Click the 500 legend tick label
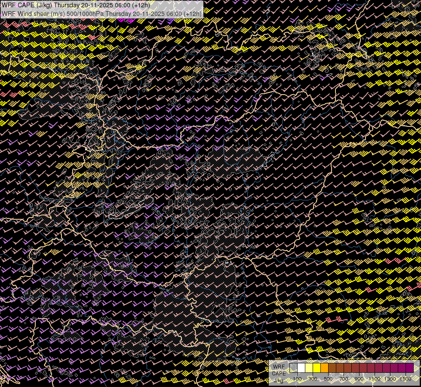This screenshot has width=421, height=387. coord(329,379)
